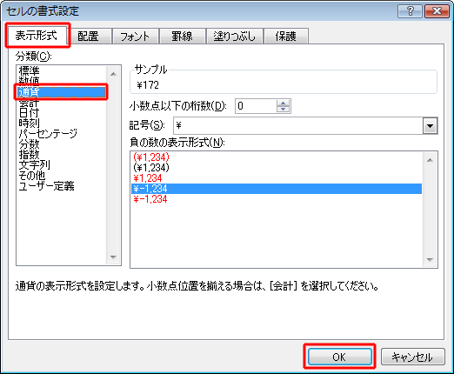Select パーセンテージ category
The height and width of the screenshot is (374, 454).
pyautogui.click(x=48, y=134)
